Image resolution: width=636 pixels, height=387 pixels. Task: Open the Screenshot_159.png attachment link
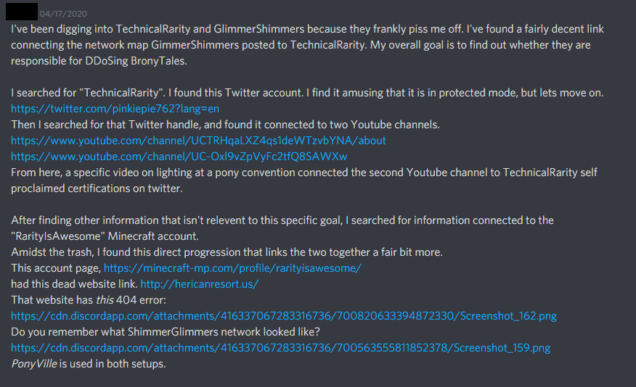coord(281,348)
